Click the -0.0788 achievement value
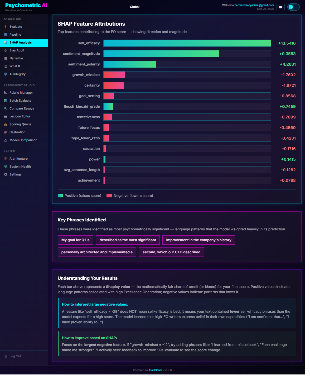310x380 pixels. click(288, 180)
